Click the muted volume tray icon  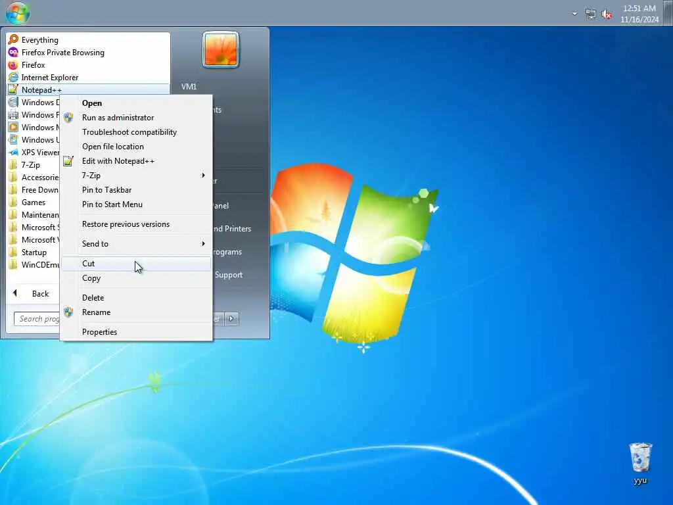click(x=607, y=14)
